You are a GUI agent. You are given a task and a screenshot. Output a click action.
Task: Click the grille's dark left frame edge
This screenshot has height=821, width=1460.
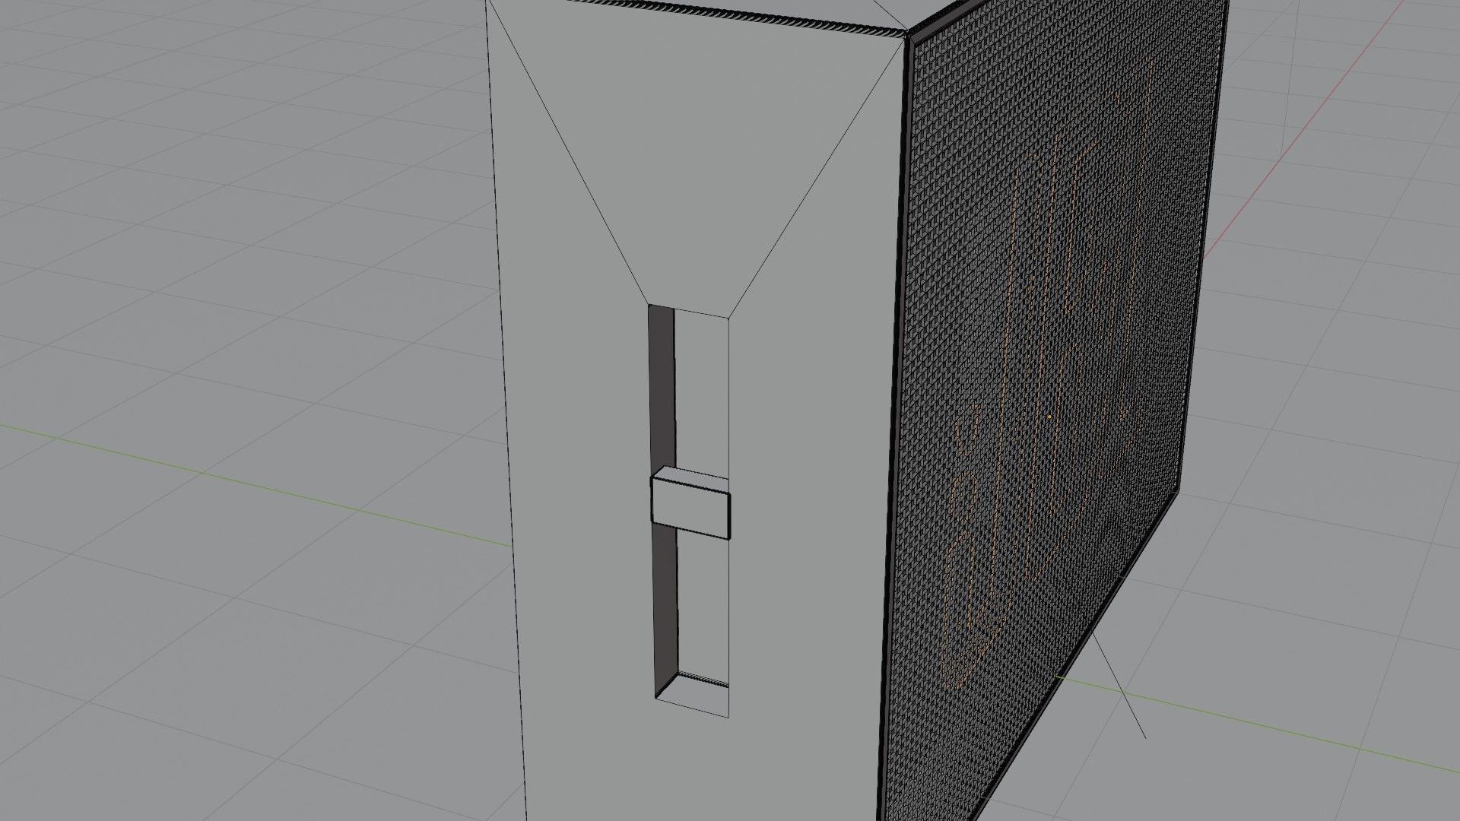896,380
